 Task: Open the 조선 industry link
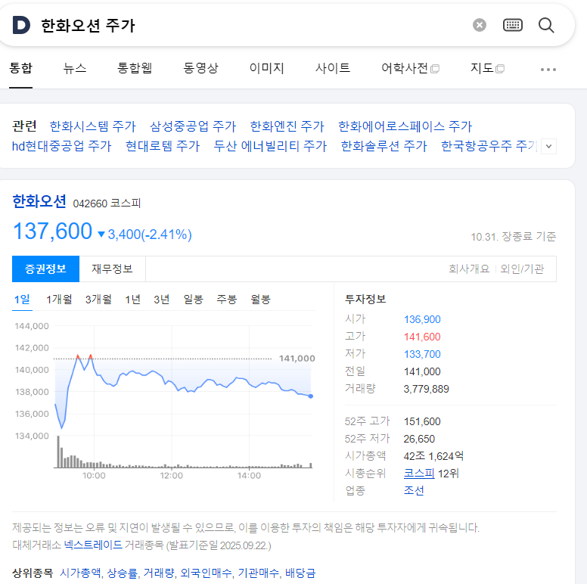(414, 491)
